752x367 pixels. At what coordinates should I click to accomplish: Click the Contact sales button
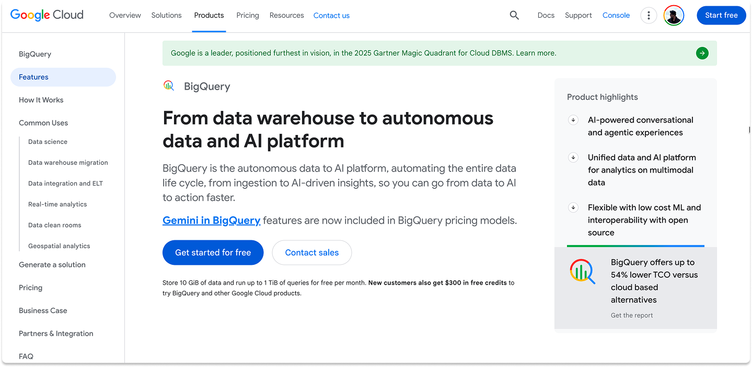coord(312,252)
